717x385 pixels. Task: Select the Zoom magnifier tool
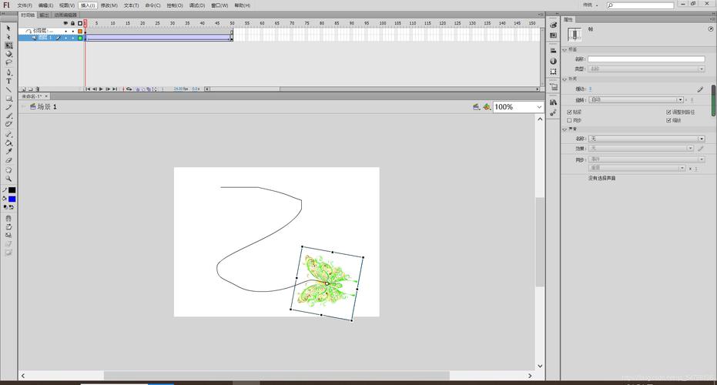pos(8,179)
